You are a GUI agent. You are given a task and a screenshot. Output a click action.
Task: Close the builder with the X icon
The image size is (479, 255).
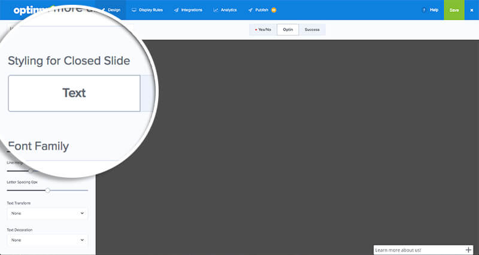tap(472, 10)
